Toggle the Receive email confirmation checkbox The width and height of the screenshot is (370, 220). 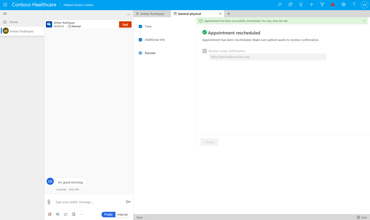click(x=204, y=51)
